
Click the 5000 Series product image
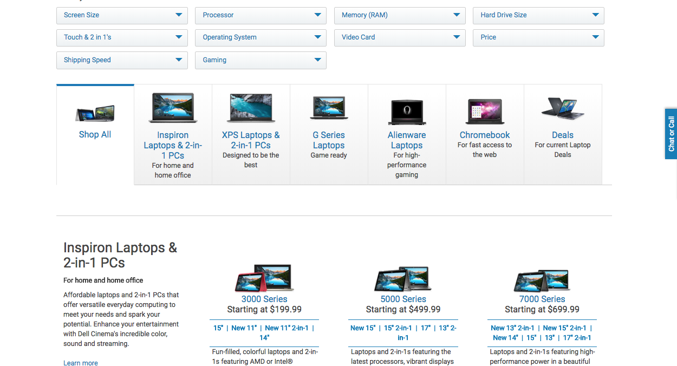(403, 279)
